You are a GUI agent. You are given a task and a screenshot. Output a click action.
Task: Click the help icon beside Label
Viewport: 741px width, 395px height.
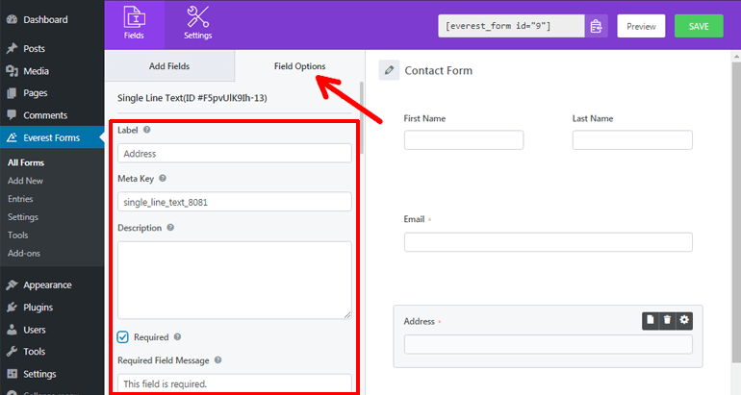click(x=147, y=130)
